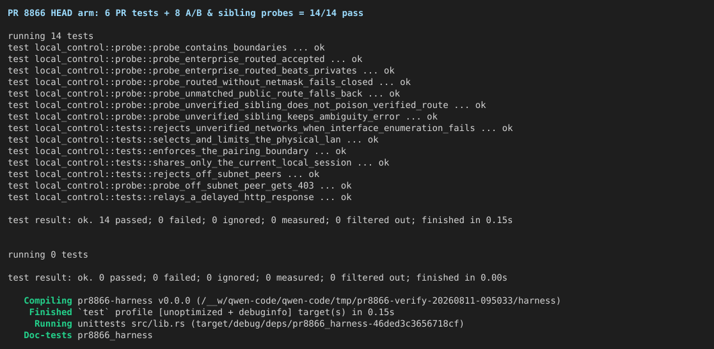Click the PR 8866 HEAD arm header line
Image resolution: width=714 pixels, height=349 pixels.
click(x=186, y=13)
